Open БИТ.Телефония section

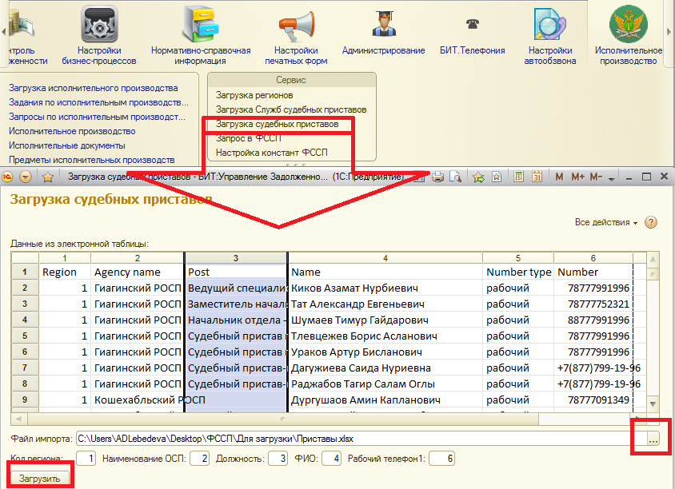point(472,25)
